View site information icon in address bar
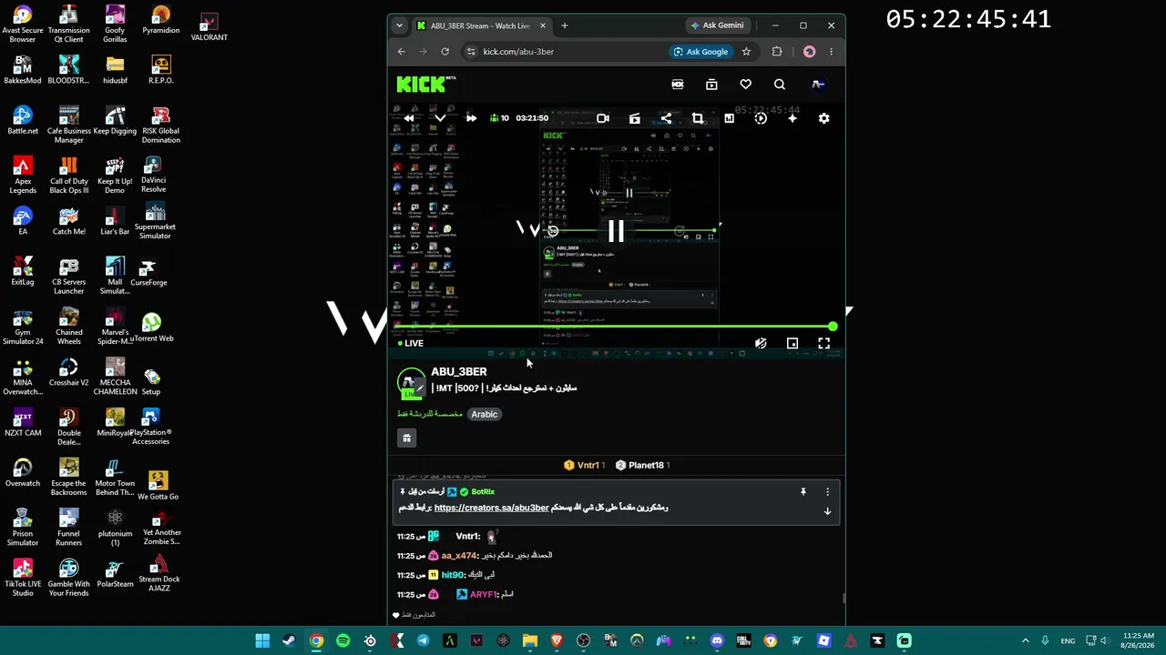The height and width of the screenshot is (655, 1166). (471, 52)
